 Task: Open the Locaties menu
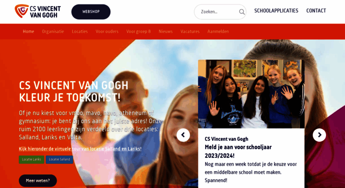79,32
